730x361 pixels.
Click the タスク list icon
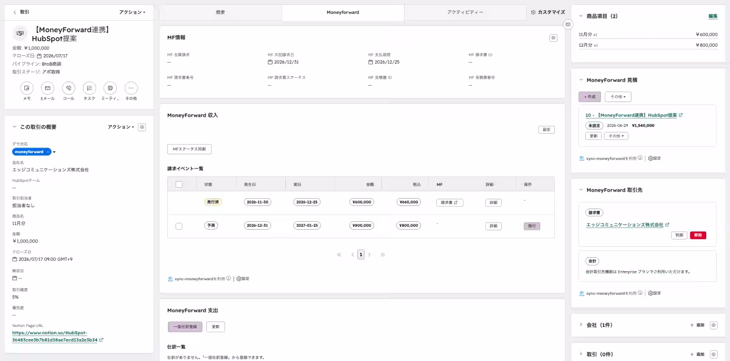[89, 88]
